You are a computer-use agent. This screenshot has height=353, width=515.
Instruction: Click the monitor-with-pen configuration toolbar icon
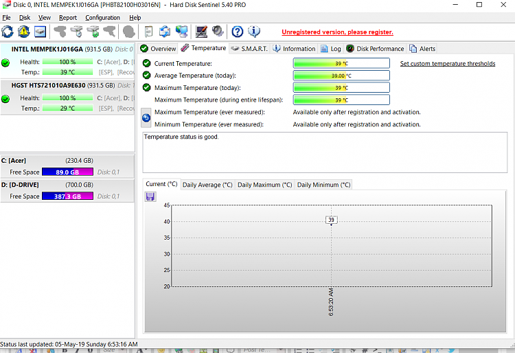[x=201, y=32]
